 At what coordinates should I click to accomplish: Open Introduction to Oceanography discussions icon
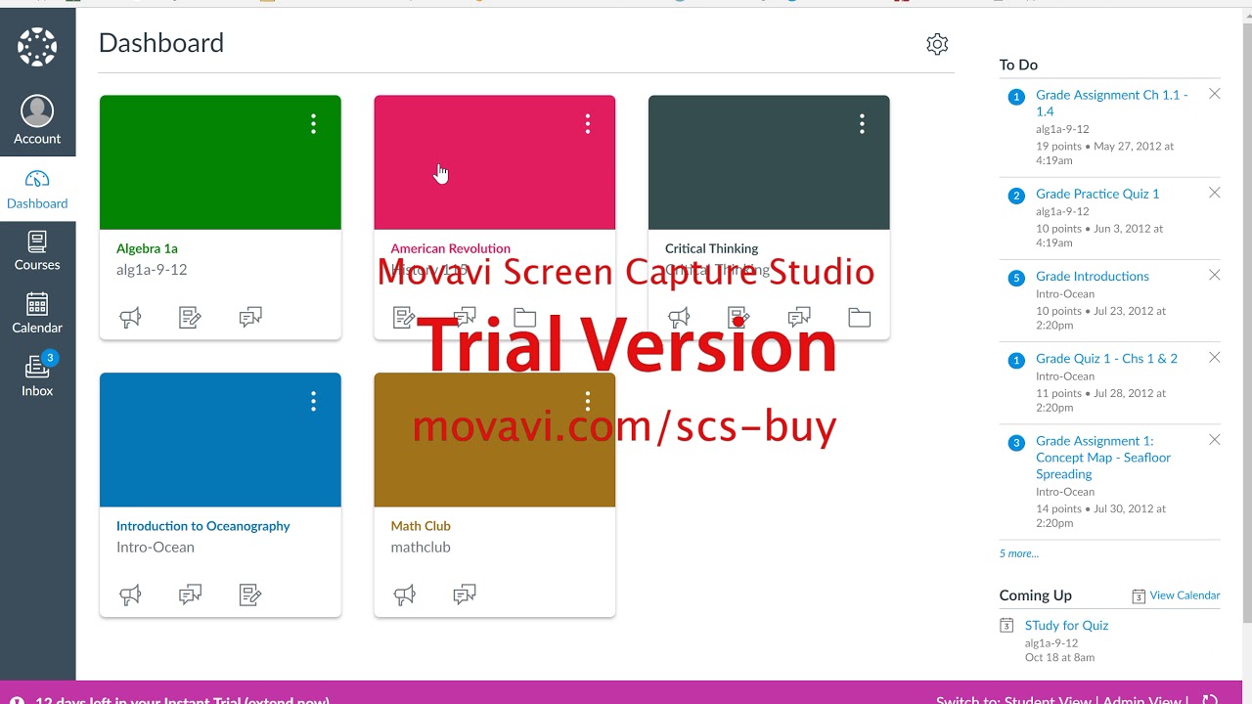click(191, 594)
